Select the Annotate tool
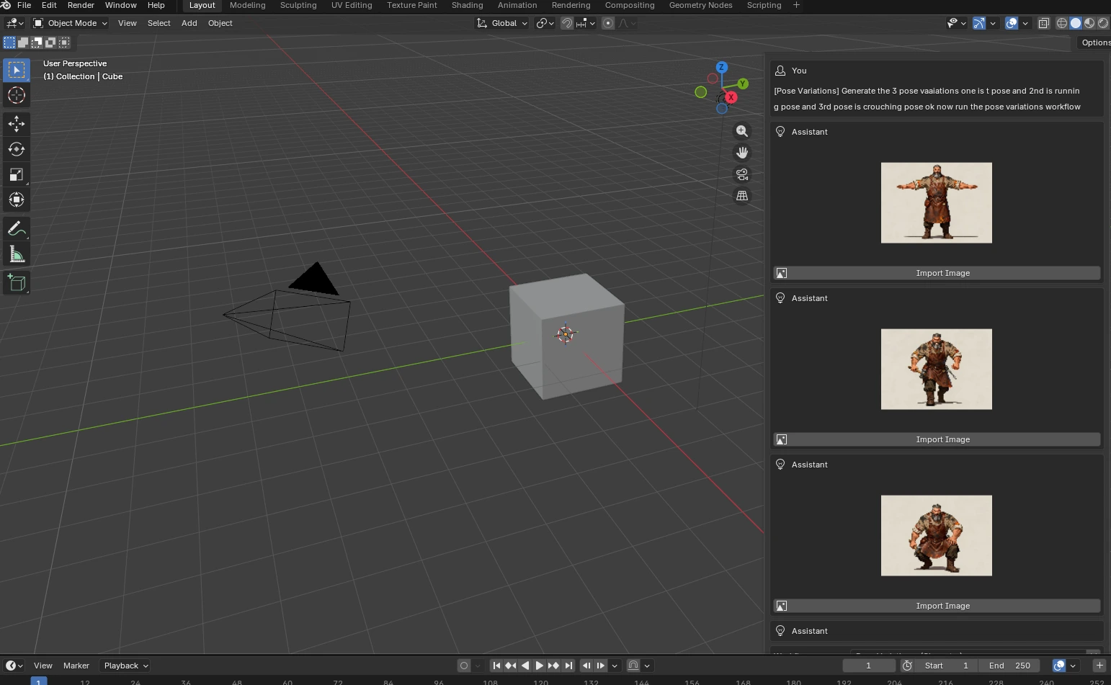Viewport: 1111px width, 685px height. point(17,229)
